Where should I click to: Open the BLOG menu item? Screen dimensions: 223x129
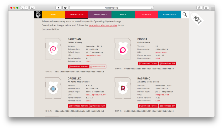coord(53,15)
